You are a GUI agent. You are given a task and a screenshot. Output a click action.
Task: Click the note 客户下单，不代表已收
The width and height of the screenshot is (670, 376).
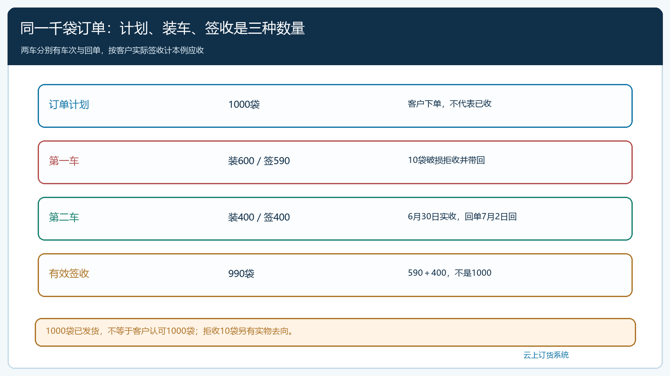tap(449, 104)
